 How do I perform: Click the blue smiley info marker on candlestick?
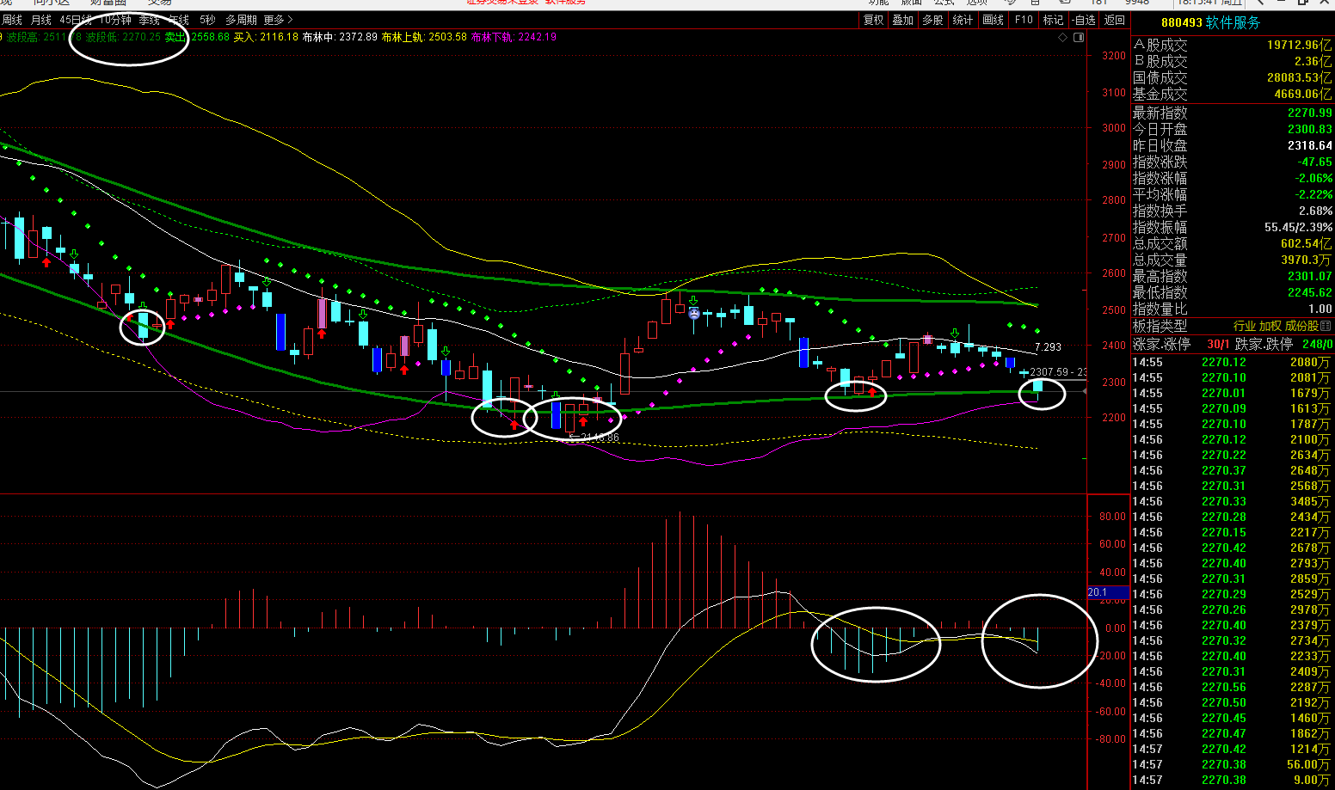click(693, 313)
